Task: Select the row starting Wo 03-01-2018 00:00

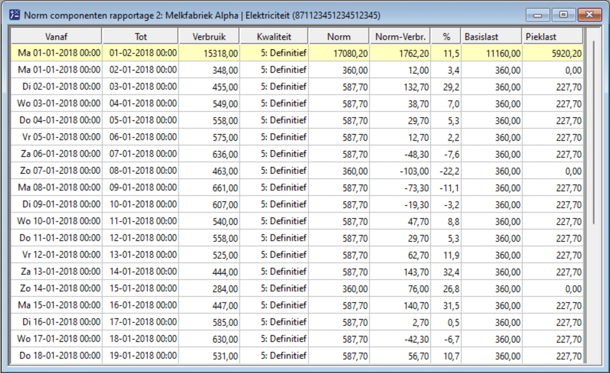Action: coord(297,103)
